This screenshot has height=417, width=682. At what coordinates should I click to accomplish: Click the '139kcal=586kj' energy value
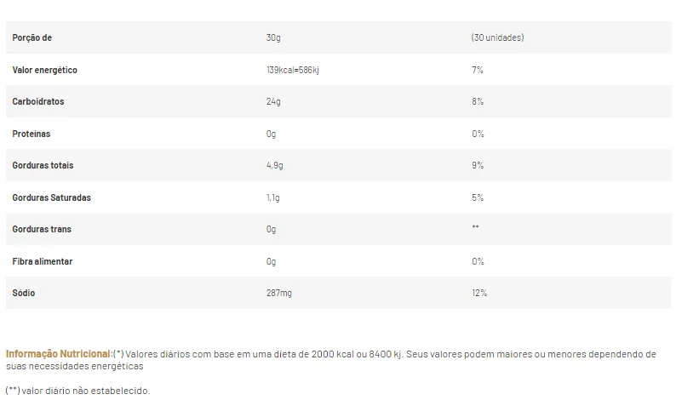click(x=293, y=70)
